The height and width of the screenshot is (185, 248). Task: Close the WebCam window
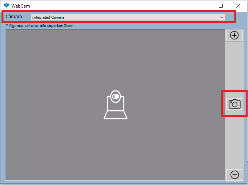point(238,6)
